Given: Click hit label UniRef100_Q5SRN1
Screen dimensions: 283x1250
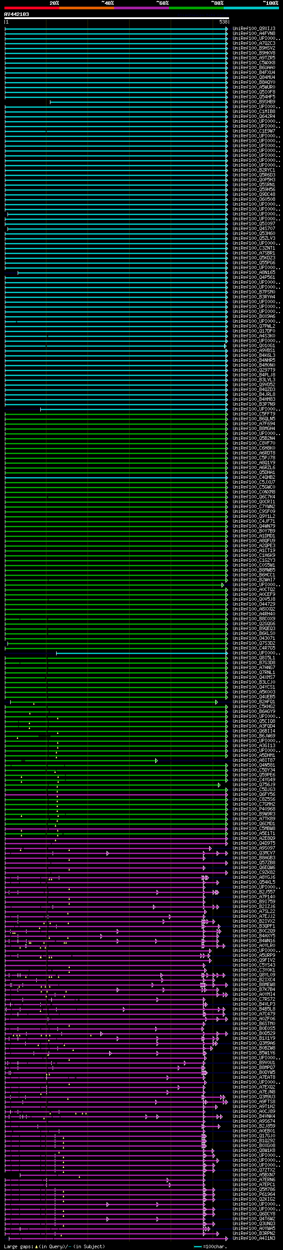Looking at the screenshot, I should [x=254, y=184].
